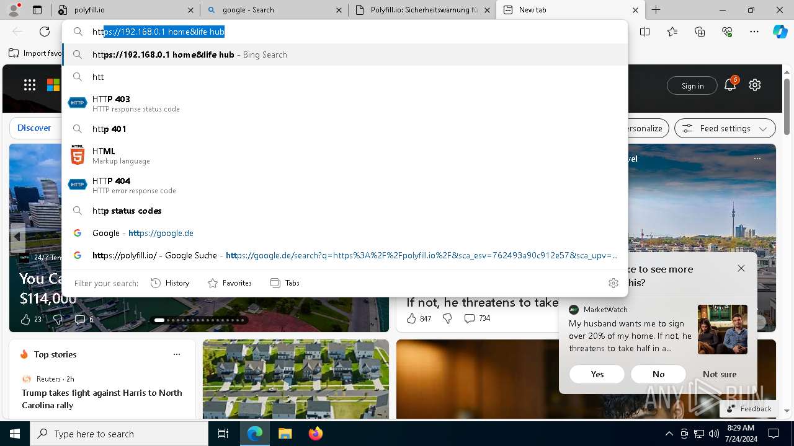
Task: Open the Discover feed tab
Action: [x=34, y=128]
